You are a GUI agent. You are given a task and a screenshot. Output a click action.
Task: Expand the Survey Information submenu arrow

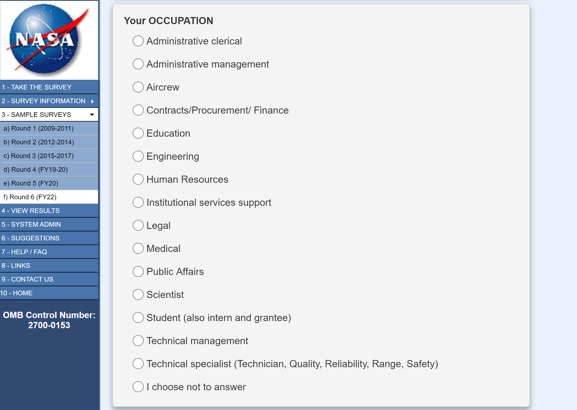(x=93, y=101)
